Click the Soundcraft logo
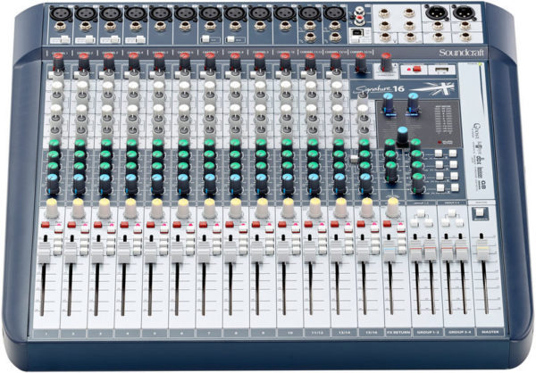The width and height of the screenshot is (536, 373). (462, 53)
